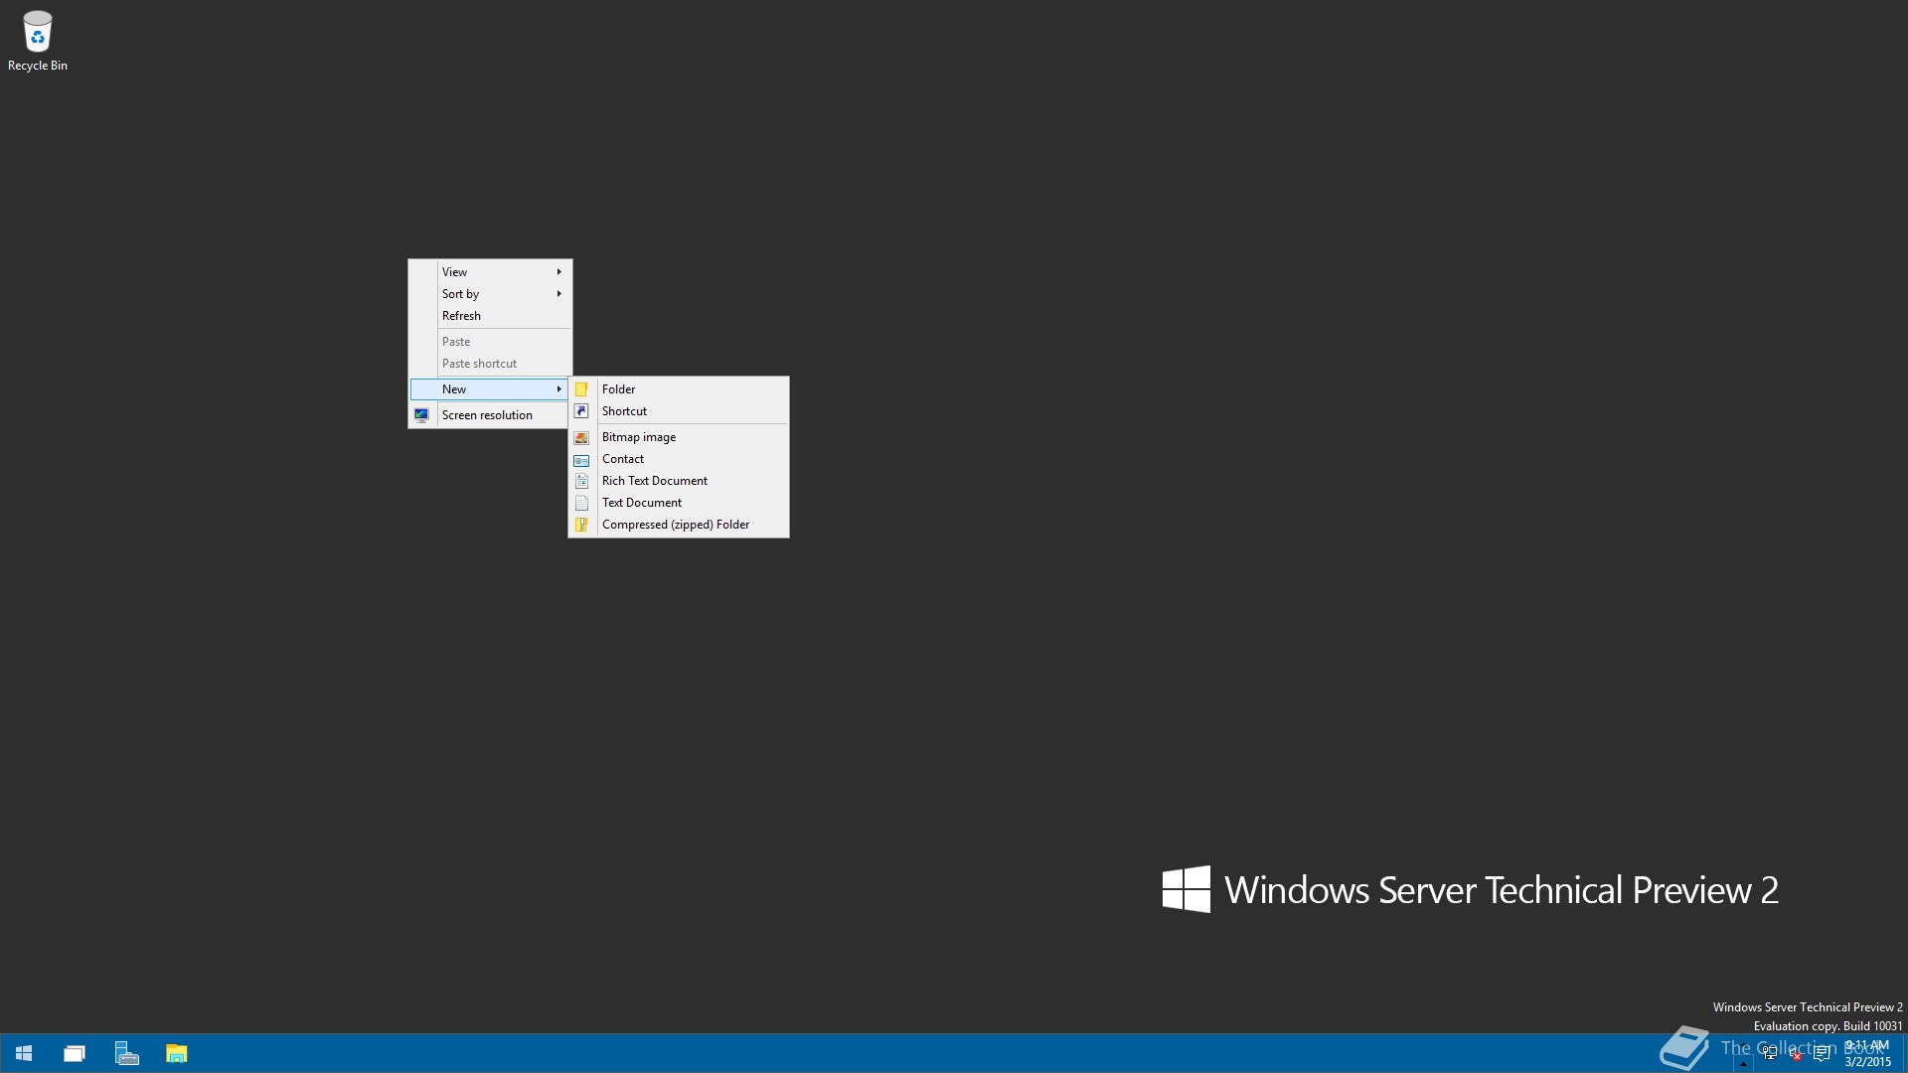Open Screen resolution from the context menu
The width and height of the screenshot is (1908, 1073).
489,415
